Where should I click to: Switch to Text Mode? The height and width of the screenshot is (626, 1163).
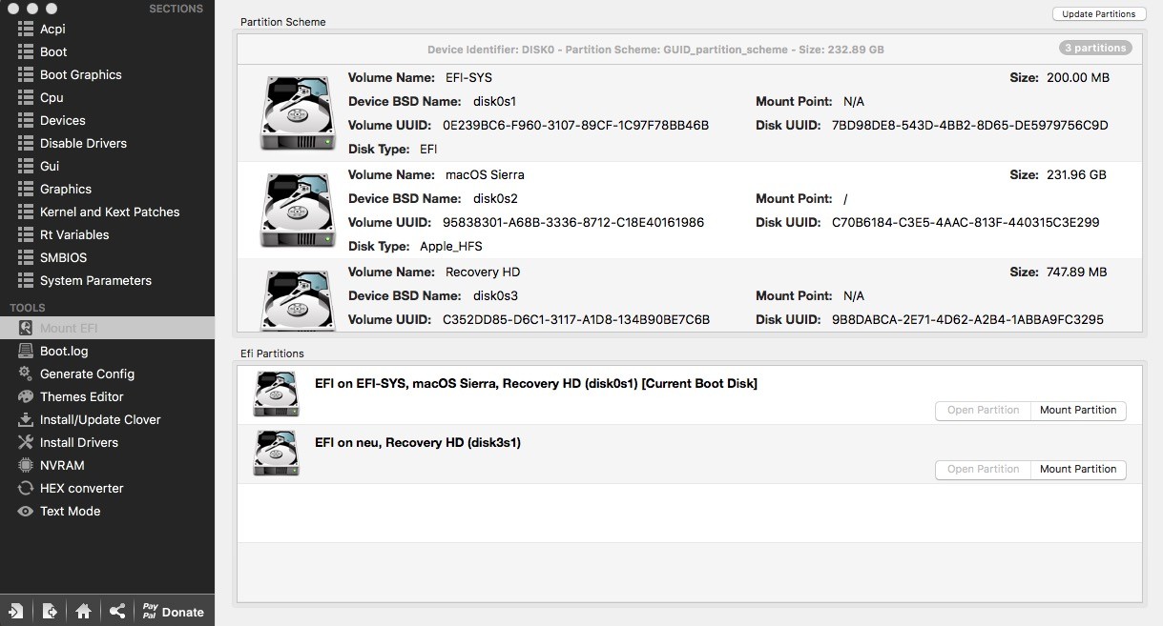107,511
